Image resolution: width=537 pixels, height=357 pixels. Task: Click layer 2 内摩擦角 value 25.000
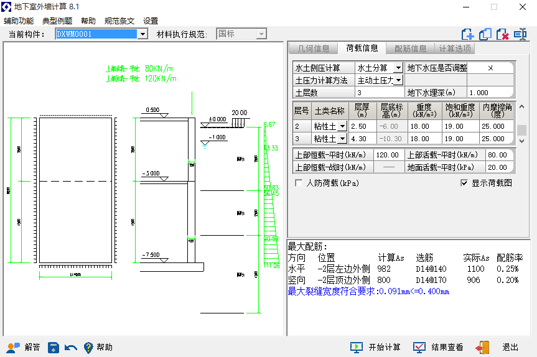pos(497,126)
